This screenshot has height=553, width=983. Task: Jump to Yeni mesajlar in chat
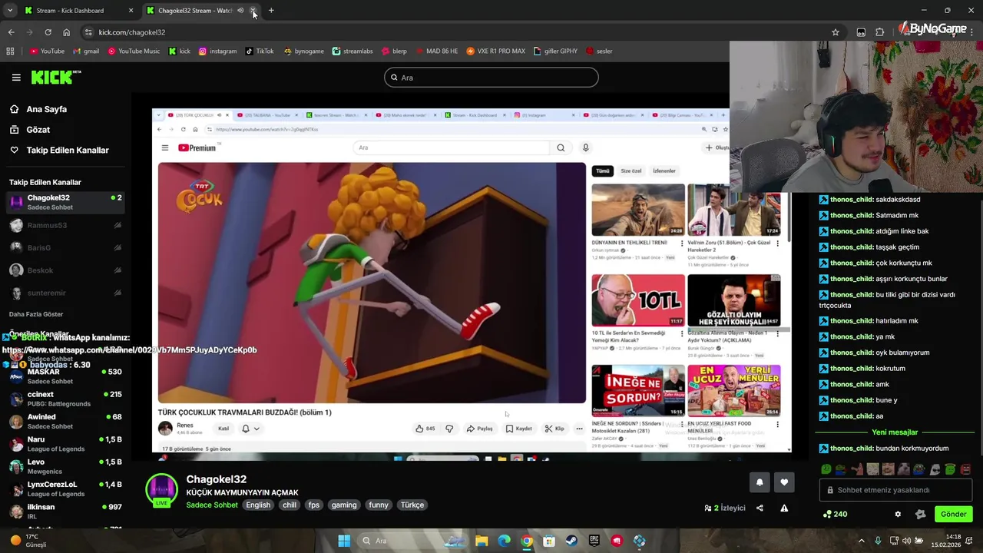[895, 432]
